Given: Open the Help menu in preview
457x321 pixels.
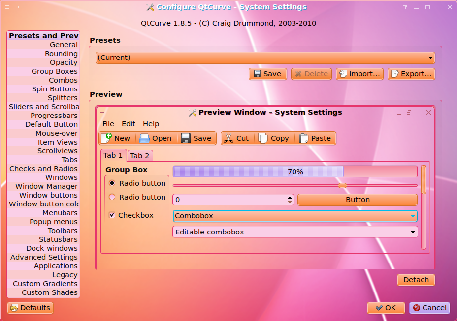Looking at the screenshot, I should (151, 124).
